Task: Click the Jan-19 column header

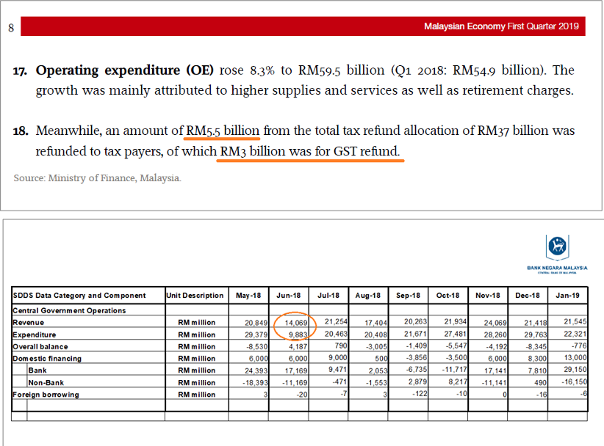Action: pos(567,296)
